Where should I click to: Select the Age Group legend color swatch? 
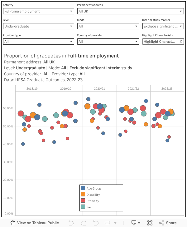pos(83,188)
